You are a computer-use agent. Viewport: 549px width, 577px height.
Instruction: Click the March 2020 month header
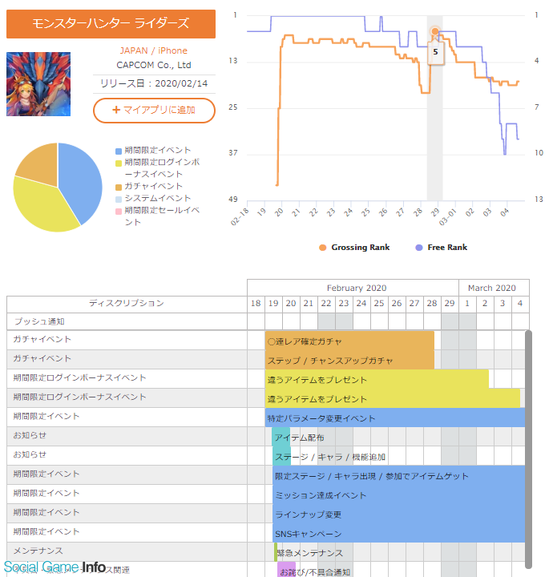[495, 288]
